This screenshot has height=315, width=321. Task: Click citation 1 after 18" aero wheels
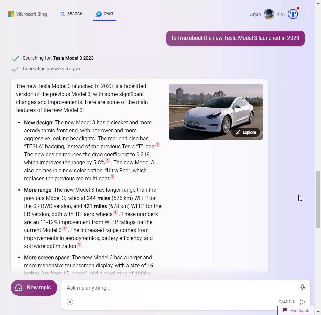point(115,213)
